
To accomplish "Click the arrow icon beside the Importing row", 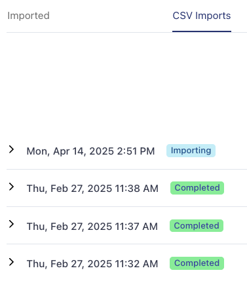I will [11, 149].
